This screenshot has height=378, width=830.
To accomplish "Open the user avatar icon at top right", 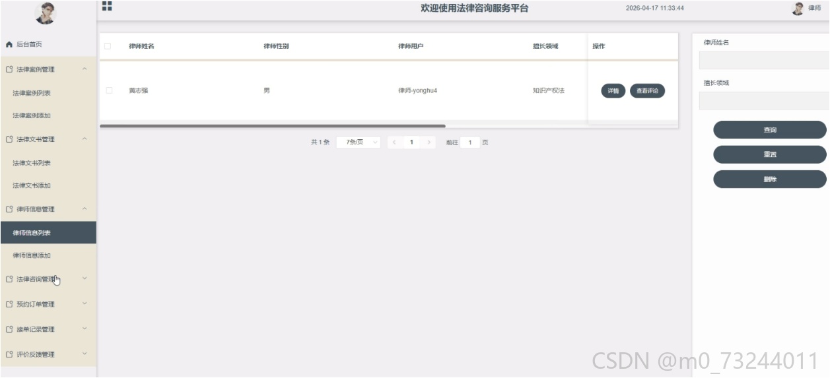I will click(798, 8).
